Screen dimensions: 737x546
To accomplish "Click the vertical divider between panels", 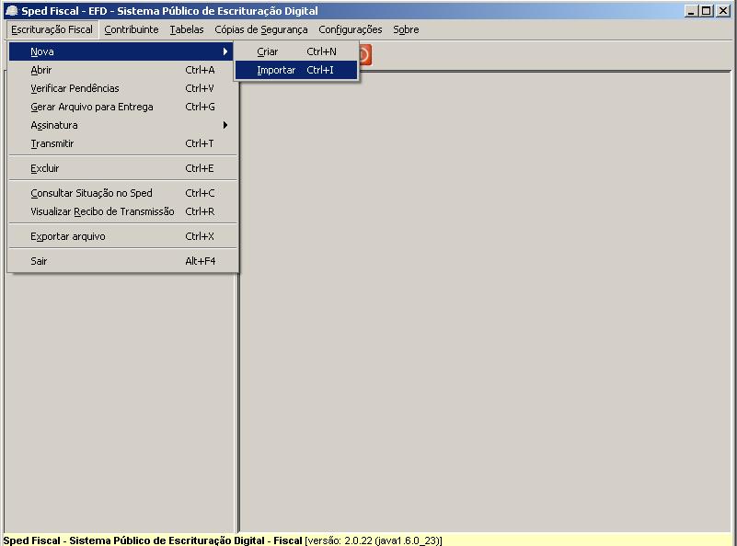I will (237, 403).
